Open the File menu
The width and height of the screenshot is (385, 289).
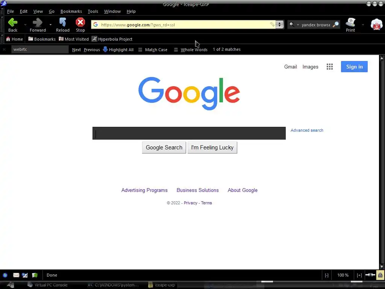point(10,11)
